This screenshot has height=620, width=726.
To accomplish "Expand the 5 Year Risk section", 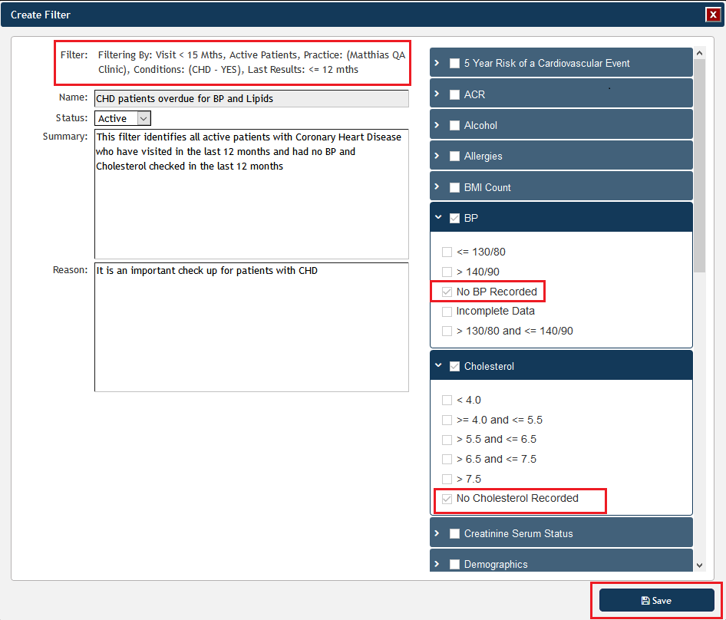I will click(x=437, y=62).
